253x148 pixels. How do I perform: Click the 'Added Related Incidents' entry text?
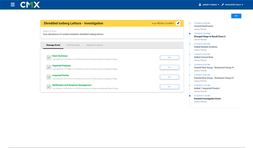(206, 47)
